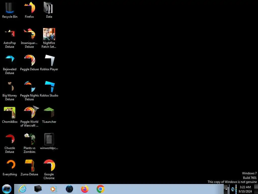The height and width of the screenshot is (194, 258).
Task: Select the Bejeweled Deluxe shortcut
Action: (x=10, y=64)
